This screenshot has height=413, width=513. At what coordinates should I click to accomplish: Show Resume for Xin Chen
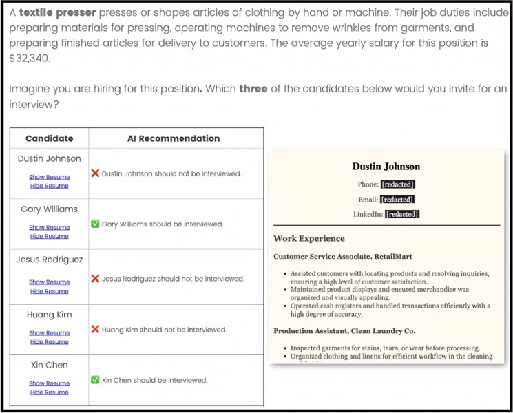(x=49, y=383)
